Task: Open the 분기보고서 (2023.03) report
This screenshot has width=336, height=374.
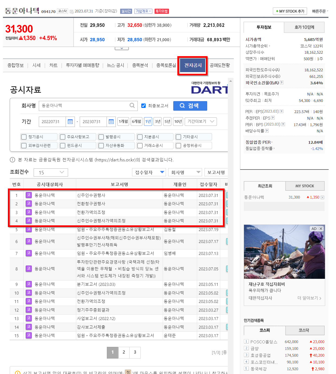Action: [96, 284]
